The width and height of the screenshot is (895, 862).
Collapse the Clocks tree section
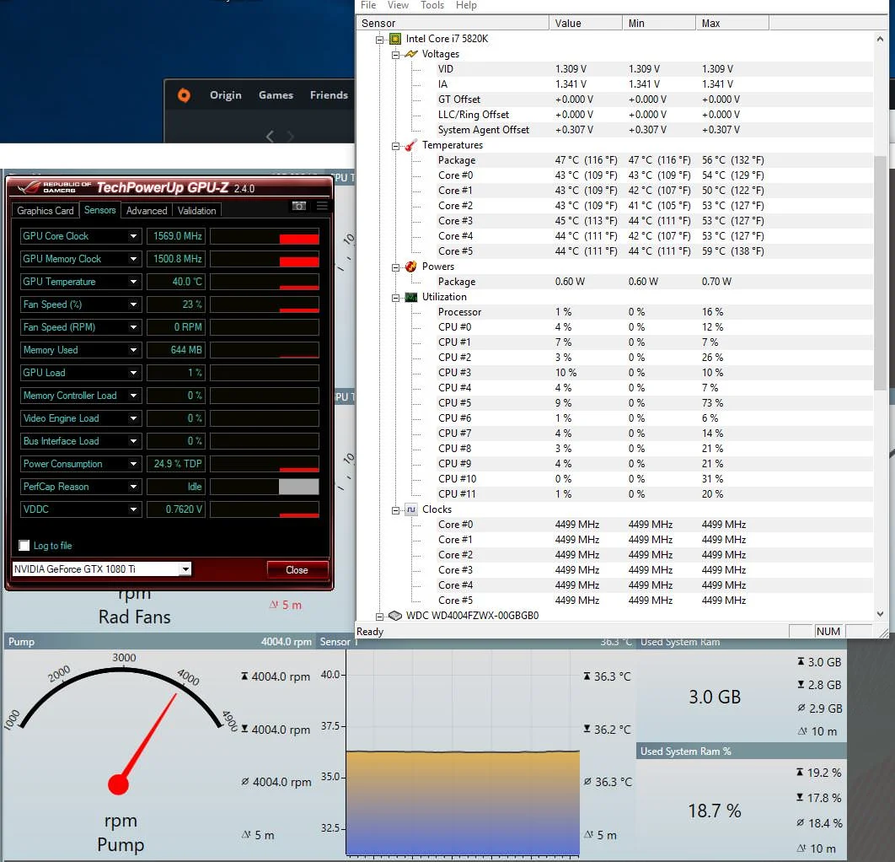coord(395,510)
